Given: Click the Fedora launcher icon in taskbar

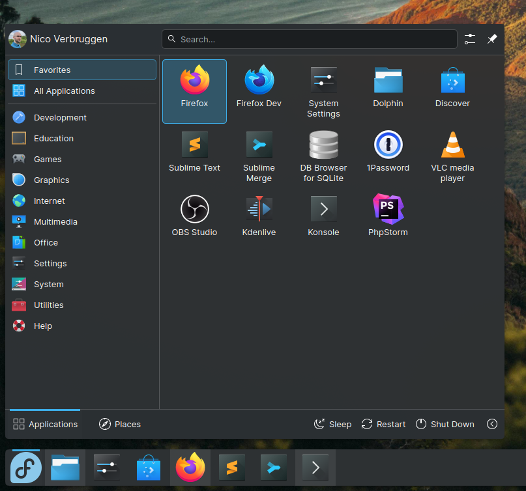Looking at the screenshot, I should (26, 468).
